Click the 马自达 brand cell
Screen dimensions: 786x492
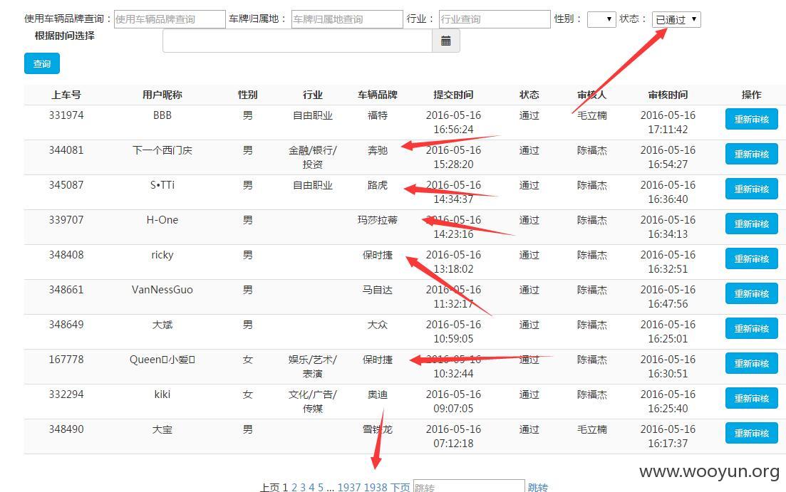378,290
